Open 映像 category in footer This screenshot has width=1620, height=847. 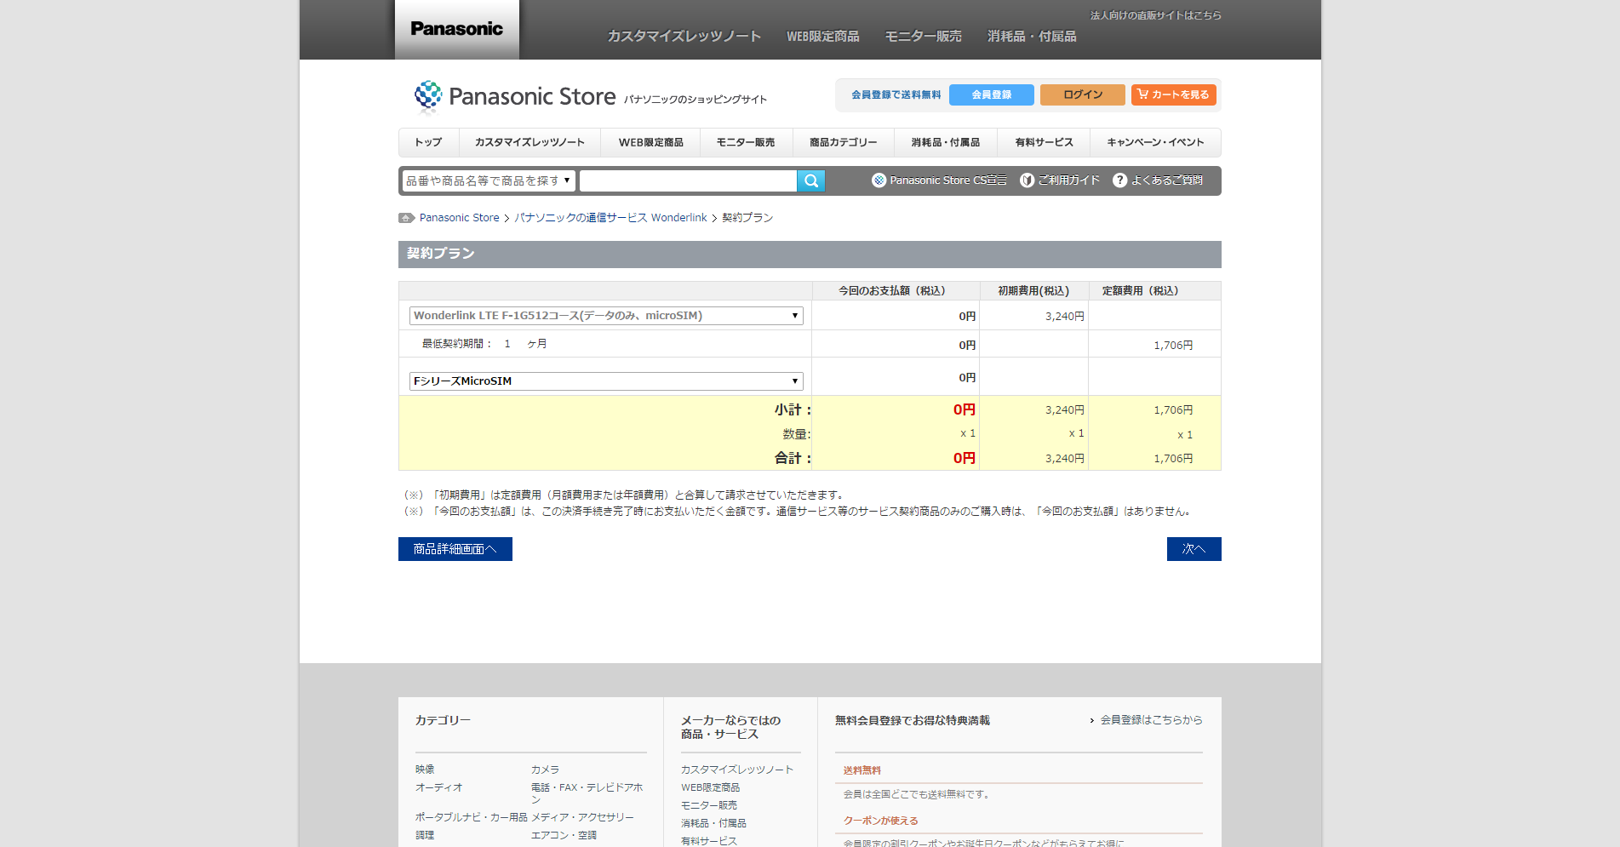coord(425,770)
